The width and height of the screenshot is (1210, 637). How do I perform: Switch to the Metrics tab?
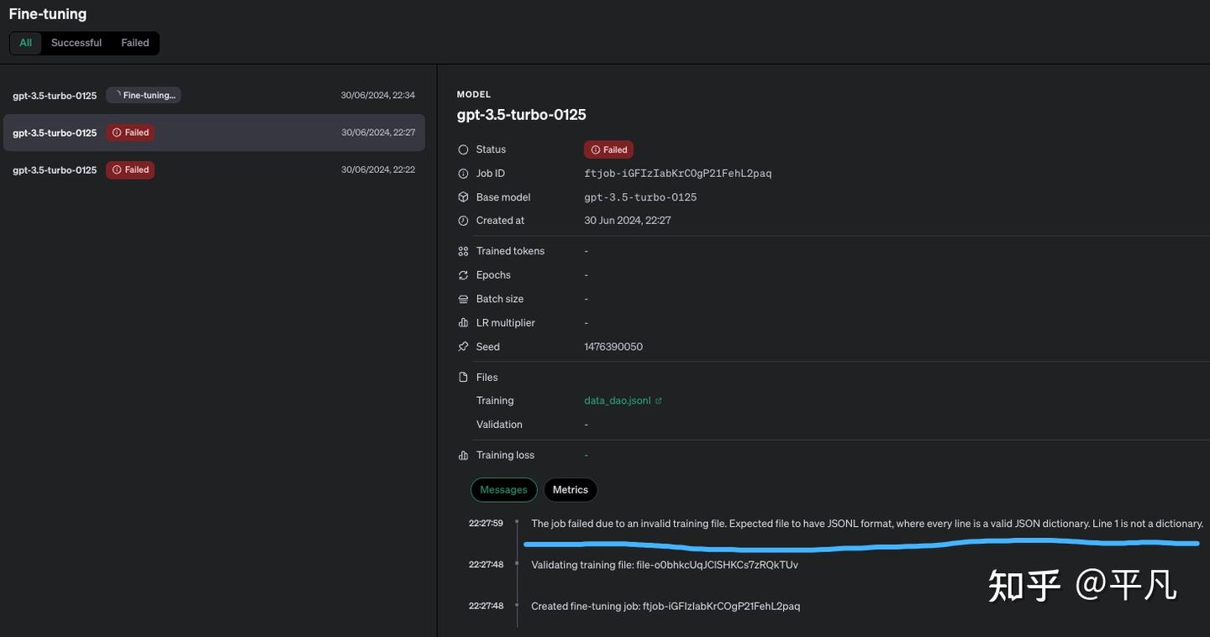pyautogui.click(x=571, y=490)
